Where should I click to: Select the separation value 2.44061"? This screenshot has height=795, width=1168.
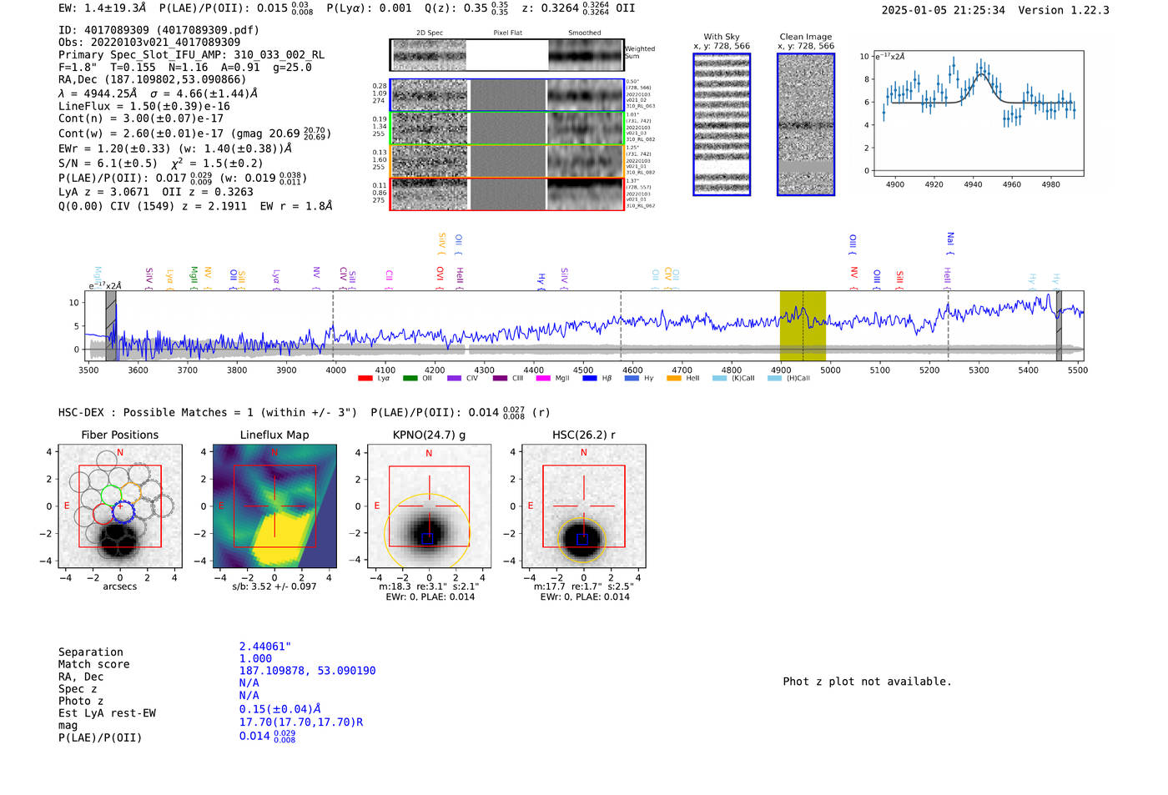point(265,647)
